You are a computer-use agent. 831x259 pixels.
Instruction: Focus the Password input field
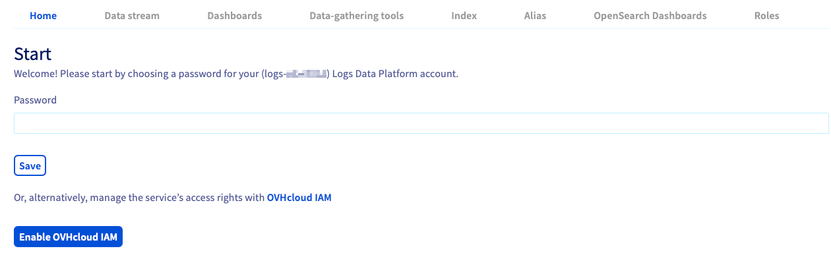point(421,123)
